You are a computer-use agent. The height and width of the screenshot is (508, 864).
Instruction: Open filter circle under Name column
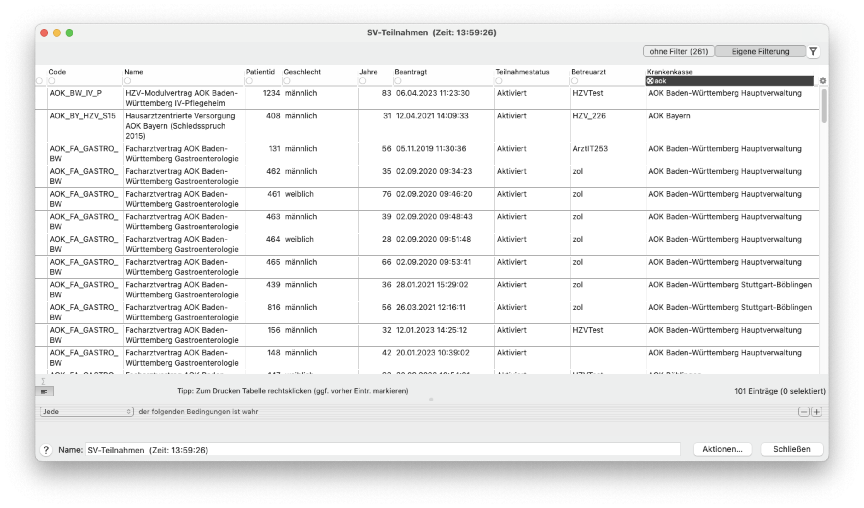pyautogui.click(x=127, y=81)
